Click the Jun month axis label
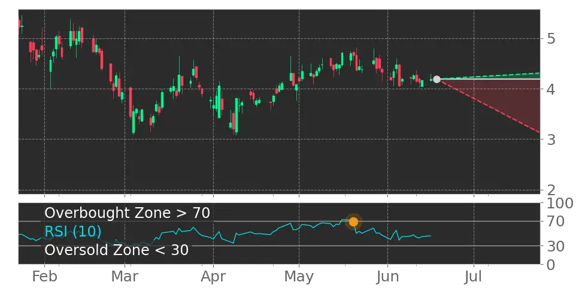582x291 pixels. (387, 277)
